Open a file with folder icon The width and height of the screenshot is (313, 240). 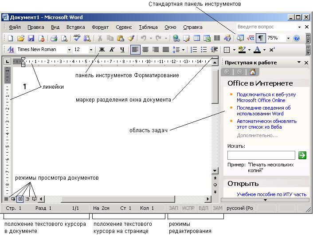[20, 38]
